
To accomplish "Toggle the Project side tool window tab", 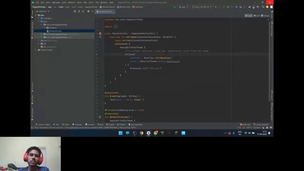I will [x=32, y=15].
